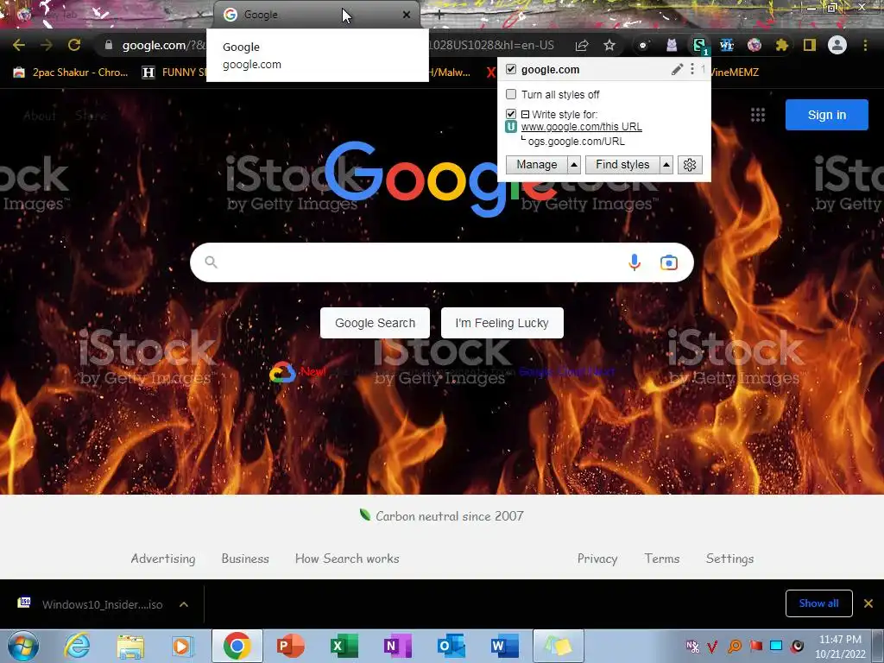
Task: Open the ogs.google.com/URL link
Action: pos(576,142)
